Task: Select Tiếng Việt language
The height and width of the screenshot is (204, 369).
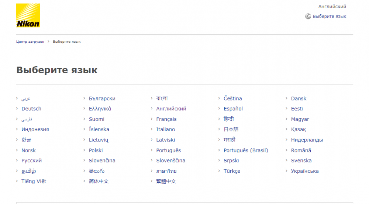Action: (x=34, y=181)
